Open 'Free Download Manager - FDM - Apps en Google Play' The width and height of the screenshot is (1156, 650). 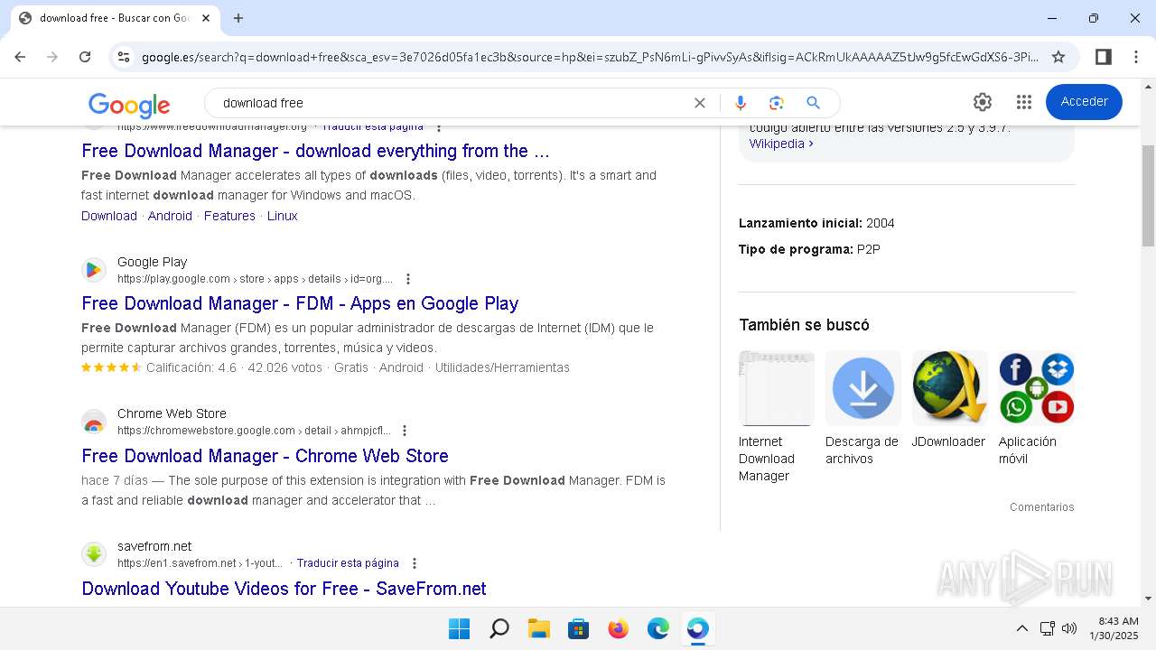[x=300, y=303]
